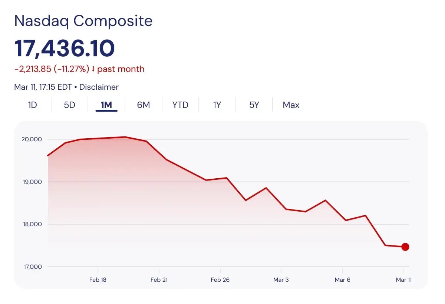Select the 5Y time range tab
The width and height of the screenshot is (445, 304).
[x=254, y=105]
